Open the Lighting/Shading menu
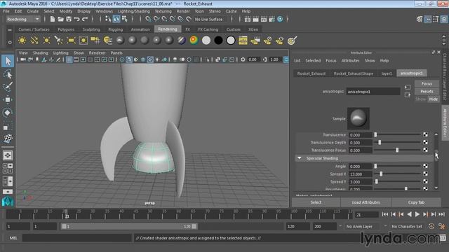Image resolution: width=449 pixels, height=252 pixels. click(x=134, y=11)
